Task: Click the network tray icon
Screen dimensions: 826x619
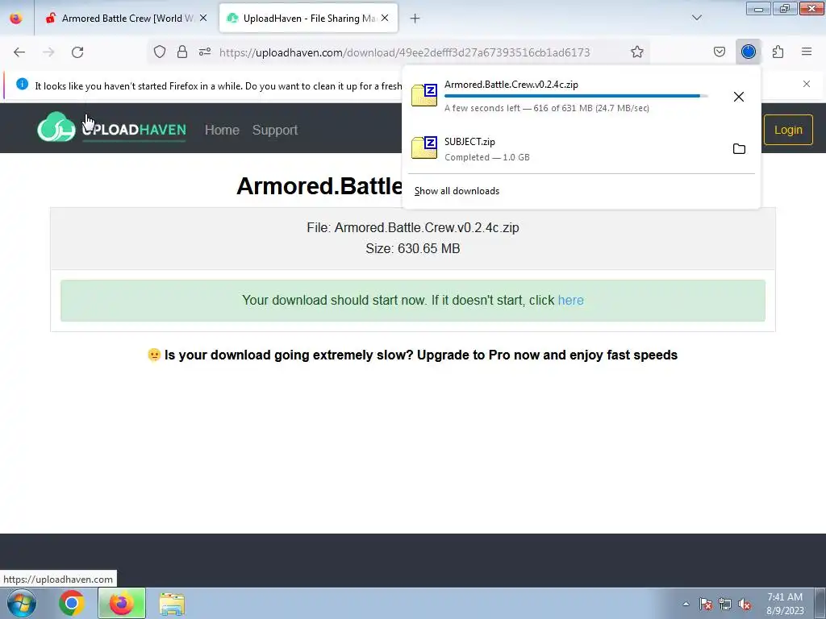Action: click(x=725, y=604)
